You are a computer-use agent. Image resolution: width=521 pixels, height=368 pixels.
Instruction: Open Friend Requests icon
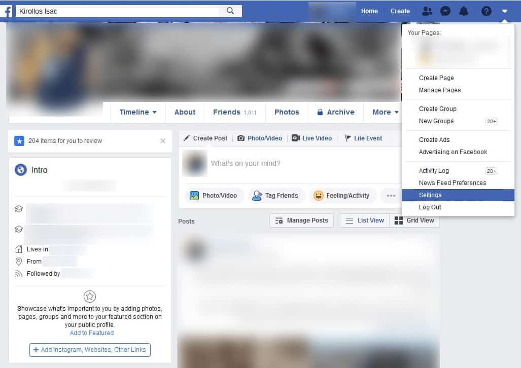click(x=427, y=11)
